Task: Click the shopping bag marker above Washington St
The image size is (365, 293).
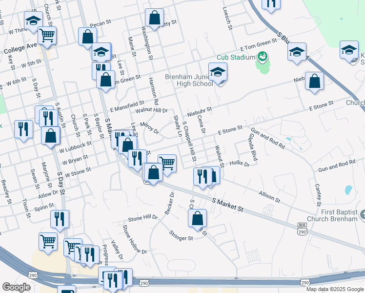Action: [x=154, y=19]
